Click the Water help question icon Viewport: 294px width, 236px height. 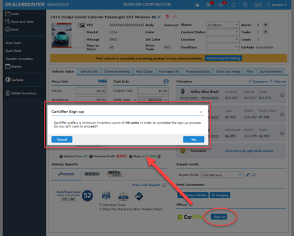coord(131,156)
